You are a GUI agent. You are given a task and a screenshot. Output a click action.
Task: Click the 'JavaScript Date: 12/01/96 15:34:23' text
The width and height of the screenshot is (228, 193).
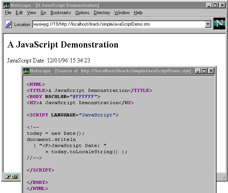pos(49,61)
